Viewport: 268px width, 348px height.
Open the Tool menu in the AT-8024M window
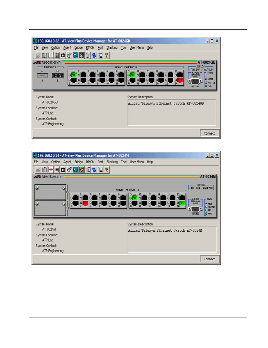coord(124,162)
